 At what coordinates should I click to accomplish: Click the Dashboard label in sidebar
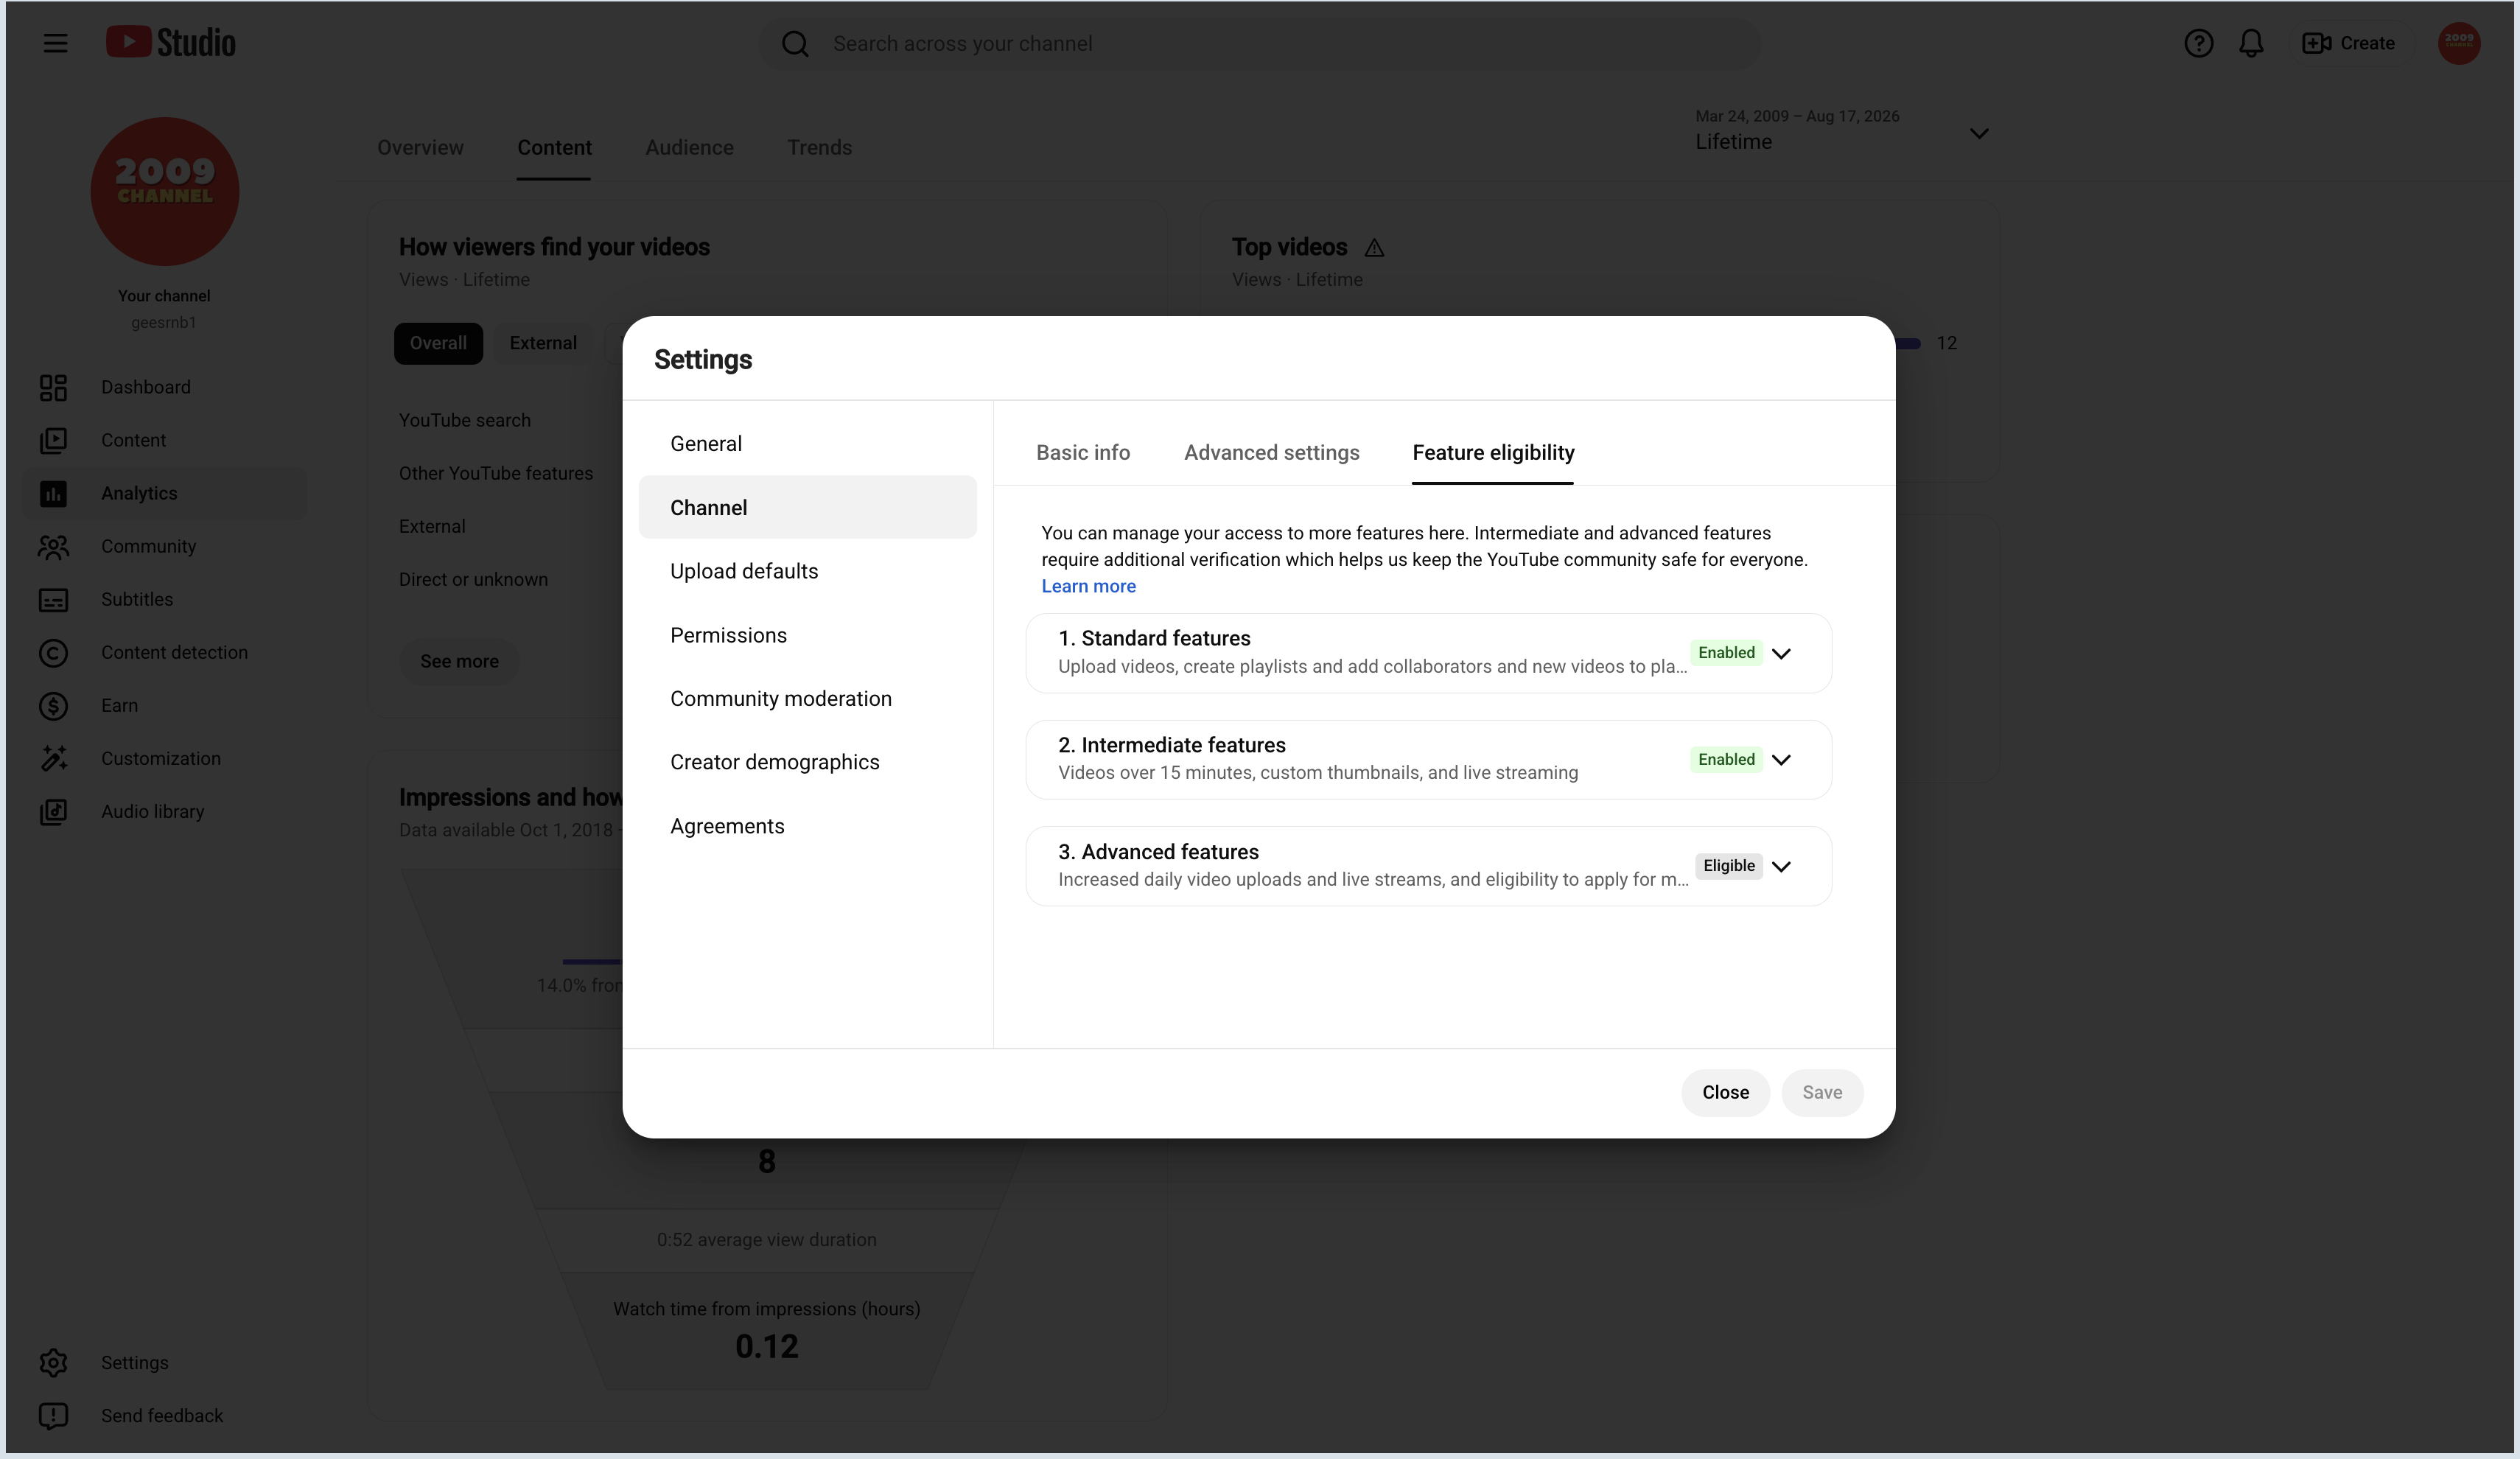pos(146,387)
